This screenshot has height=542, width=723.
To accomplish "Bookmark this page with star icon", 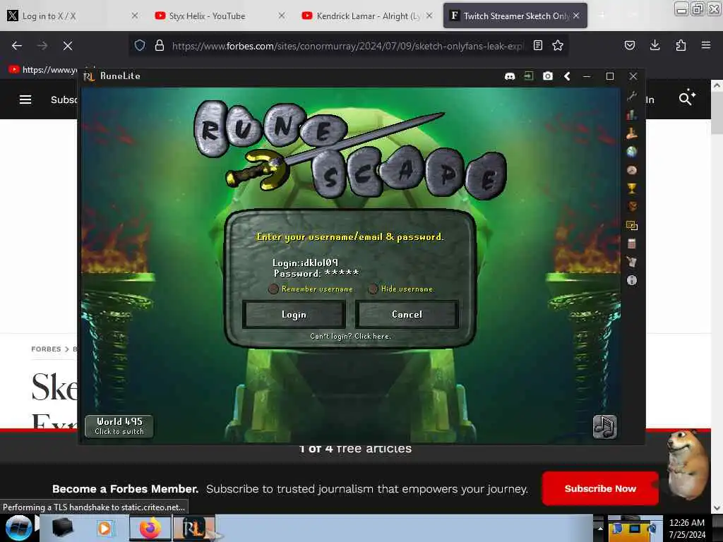I will click(x=558, y=46).
